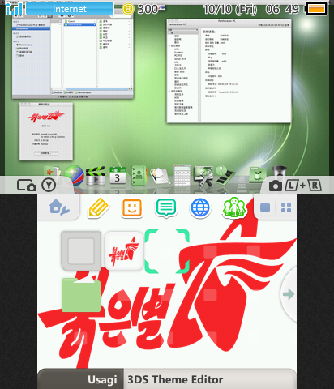Open Game Notes pencil icon

98,207
